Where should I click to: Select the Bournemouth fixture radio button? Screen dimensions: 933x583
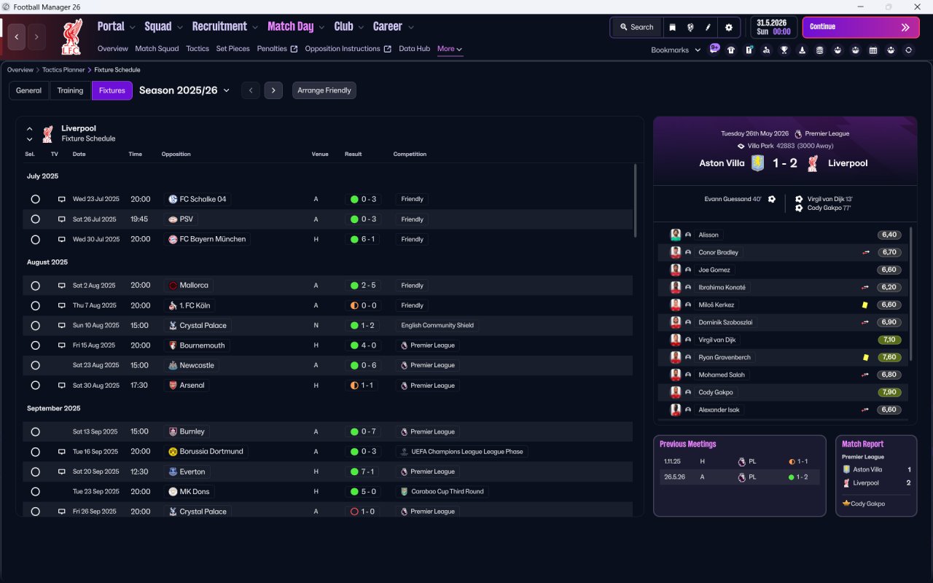click(x=35, y=345)
